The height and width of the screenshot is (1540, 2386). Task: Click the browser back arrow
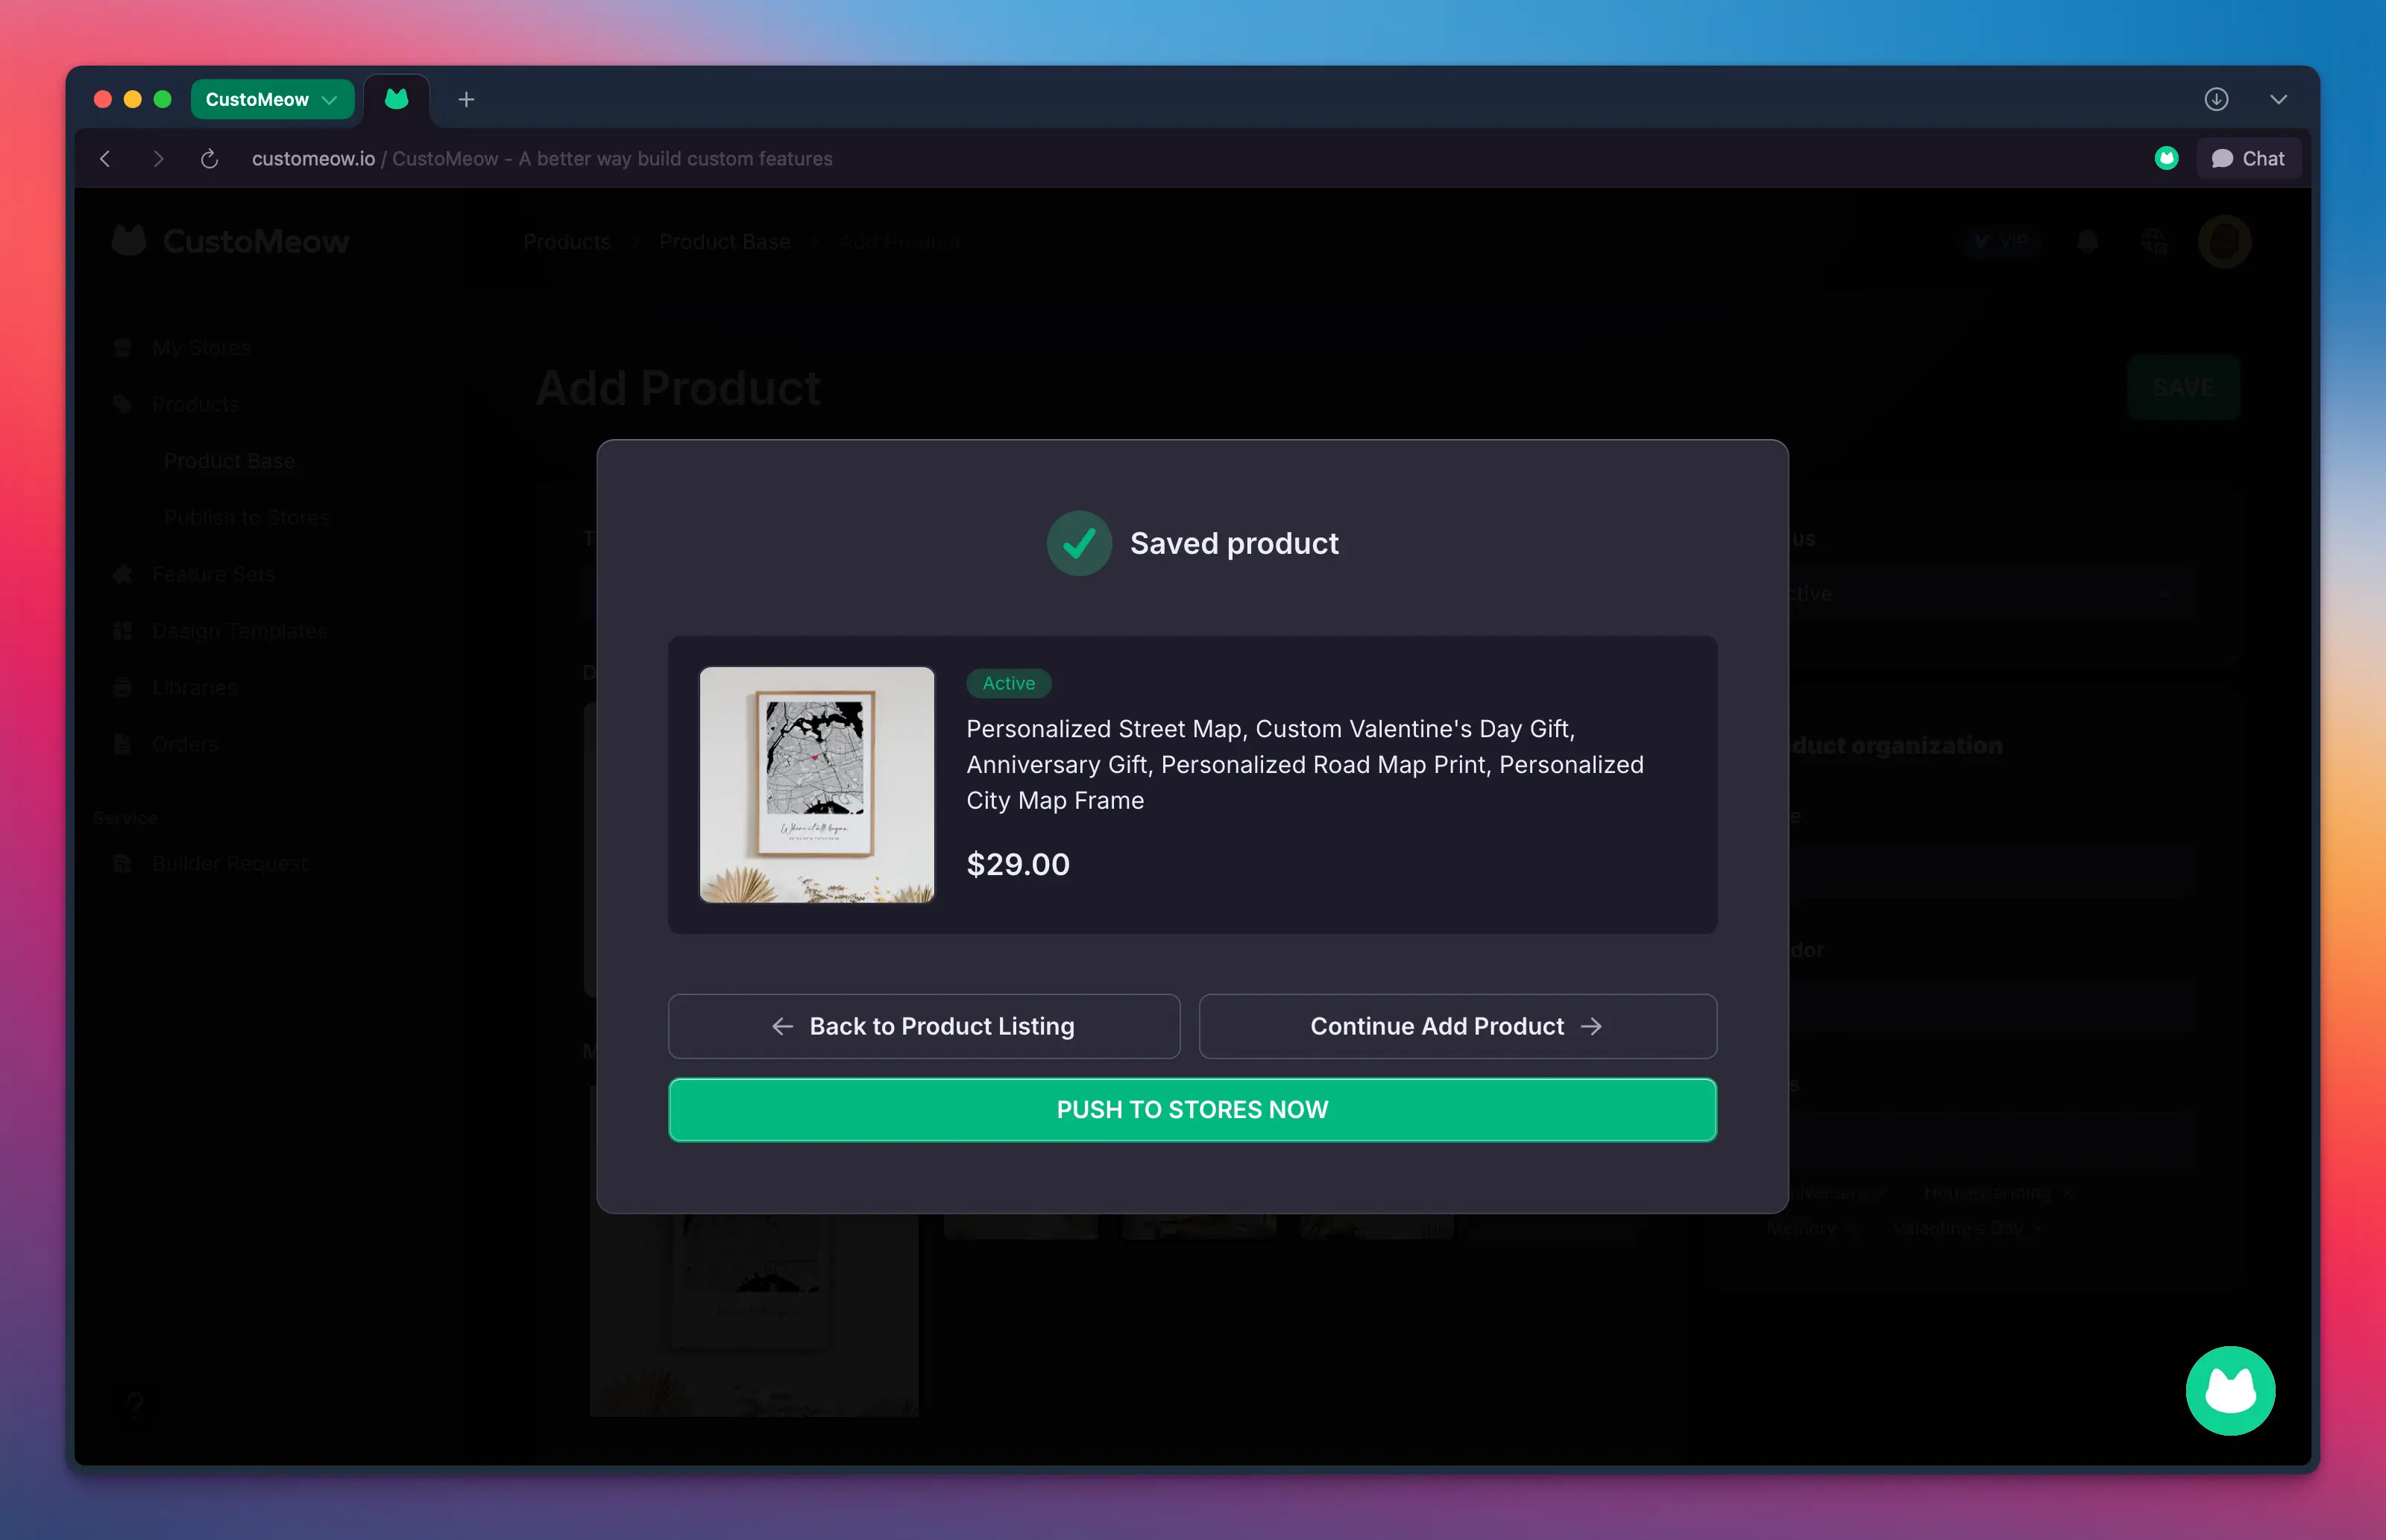(x=105, y=158)
